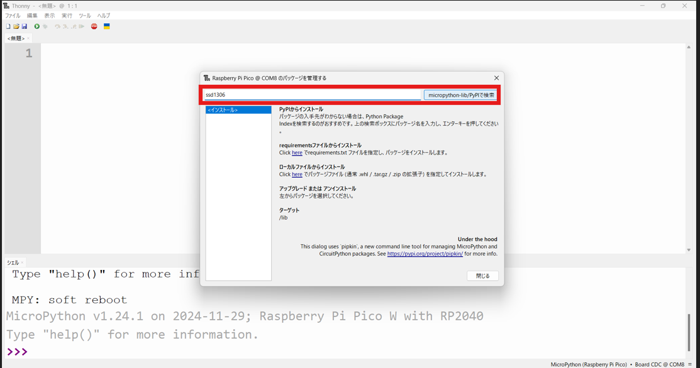Screen dimensions: 700x368
Task: Create a new file in Thonny
Action: click(x=7, y=26)
